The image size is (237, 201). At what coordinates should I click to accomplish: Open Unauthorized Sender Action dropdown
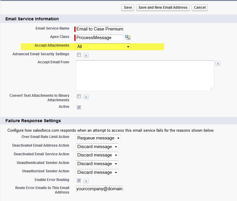click(x=97, y=172)
